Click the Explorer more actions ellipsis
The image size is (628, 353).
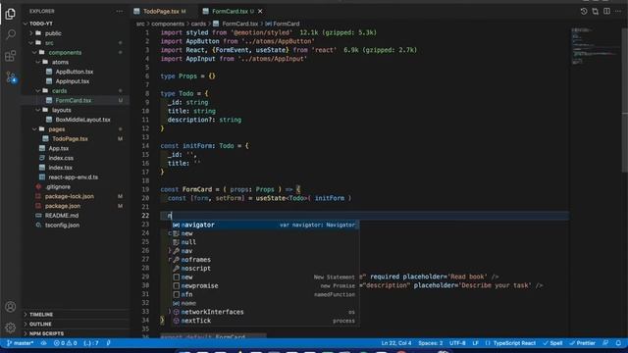pos(120,11)
